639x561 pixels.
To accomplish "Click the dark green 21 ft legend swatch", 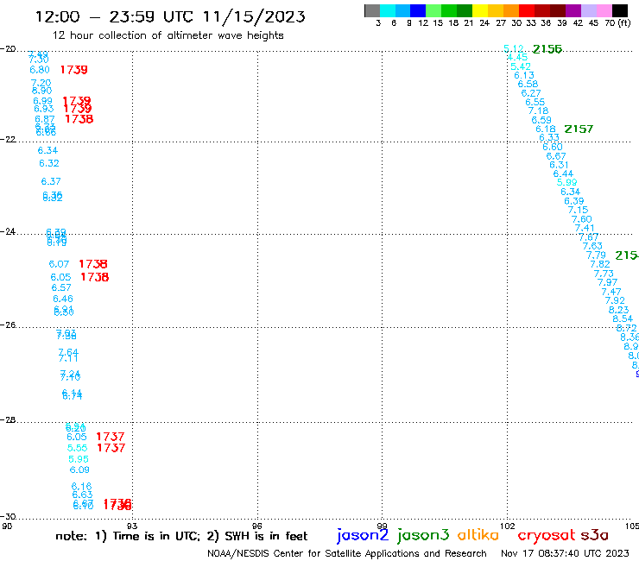I will coord(465,10).
